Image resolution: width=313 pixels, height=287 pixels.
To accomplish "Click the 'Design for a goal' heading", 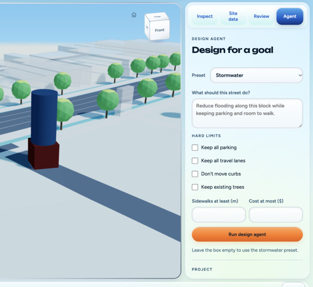I will pyautogui.click(x=232, y=50).
